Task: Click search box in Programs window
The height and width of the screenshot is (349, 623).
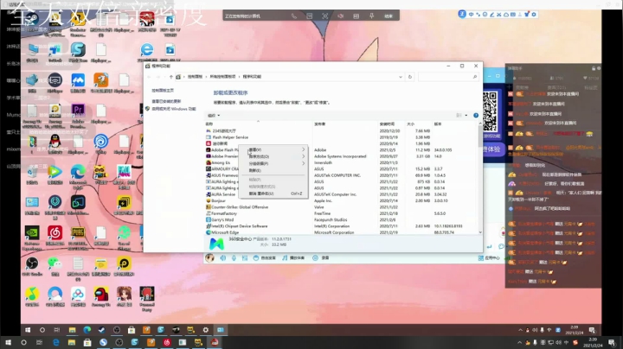Action: 448,77
